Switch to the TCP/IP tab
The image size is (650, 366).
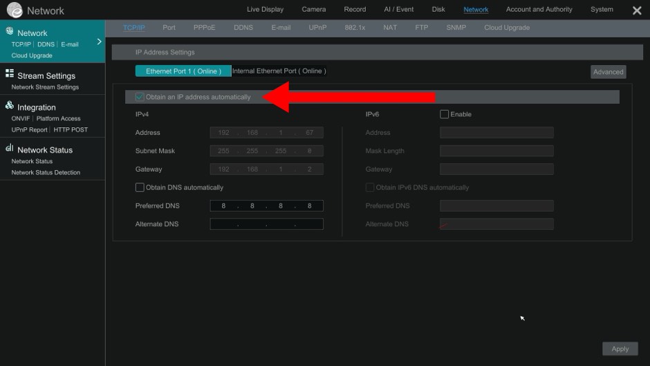pyautogui.click(x=134, y=28)
